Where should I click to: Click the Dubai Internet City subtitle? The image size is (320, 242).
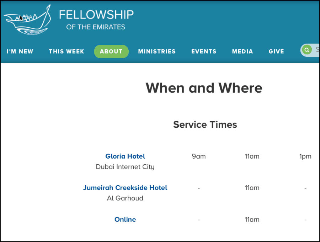pos(125,167)
